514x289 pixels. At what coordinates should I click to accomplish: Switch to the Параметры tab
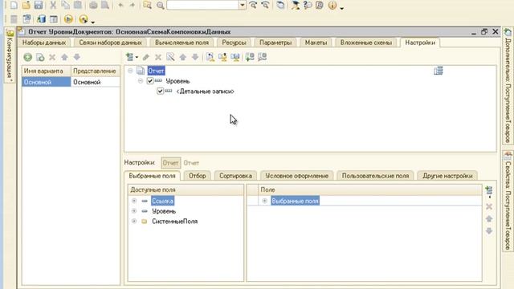click(275, 43)
